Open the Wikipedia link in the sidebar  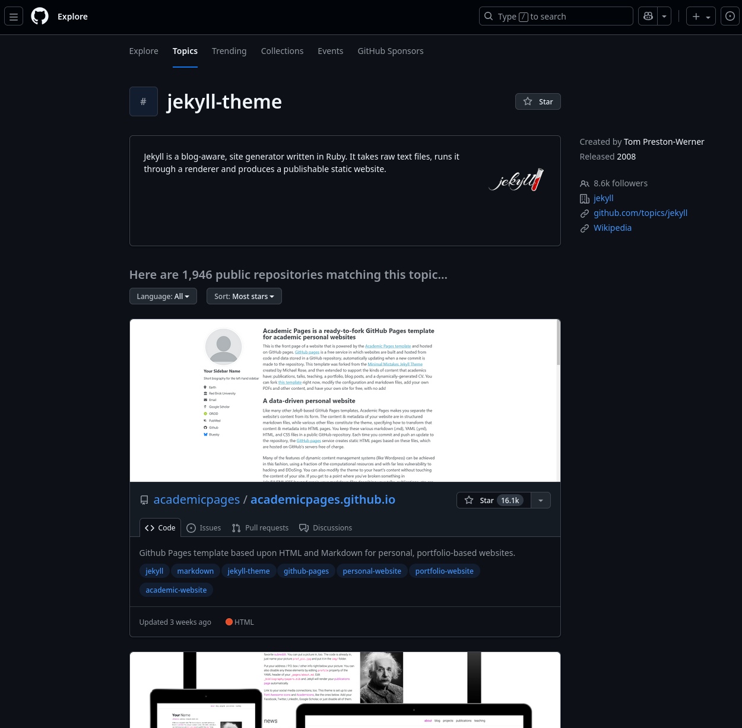pos(613,228)
